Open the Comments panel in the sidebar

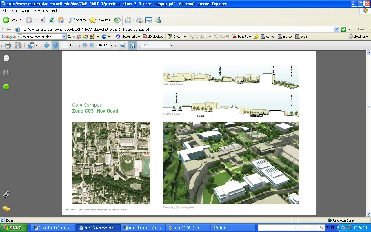pos(6,209)
